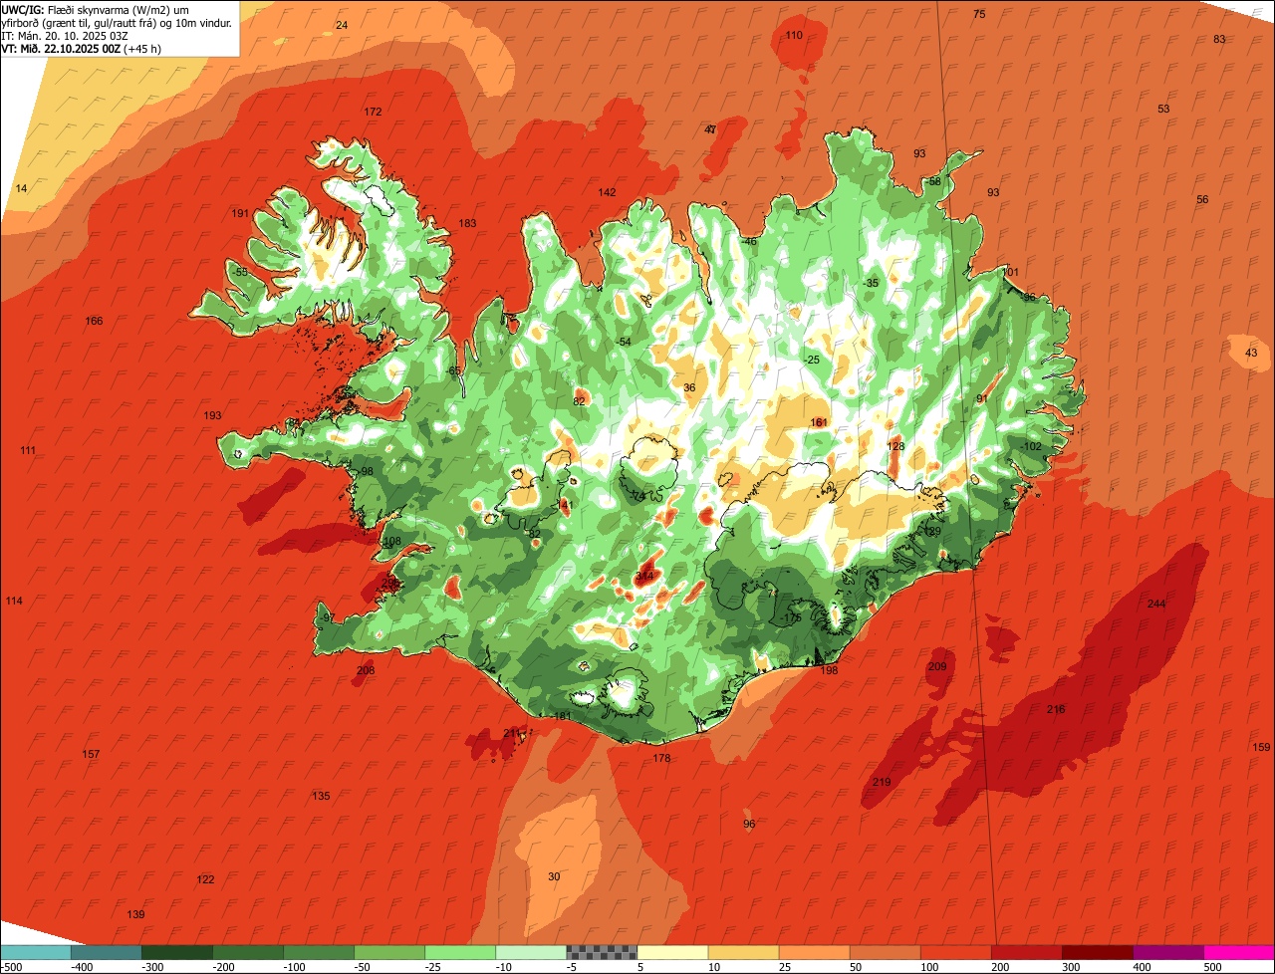The width and height of the screenshot is (1275, 974).
Task: Click the legend swatch between -400 and -300
Action: click(106, 952)
